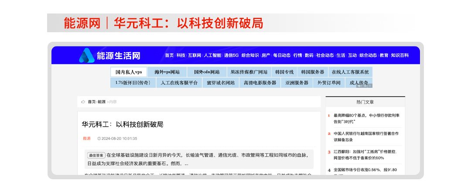This screenshot has height=191, width=471.
Task: Select 人工智能 in the navigation bar
Action: tap(212, 56)
